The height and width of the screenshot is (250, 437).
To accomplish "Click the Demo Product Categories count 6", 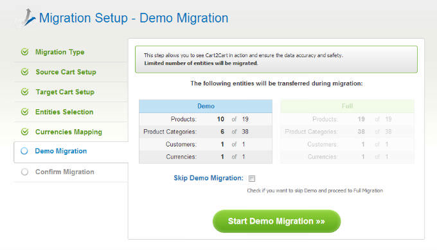I will (222, 132).
